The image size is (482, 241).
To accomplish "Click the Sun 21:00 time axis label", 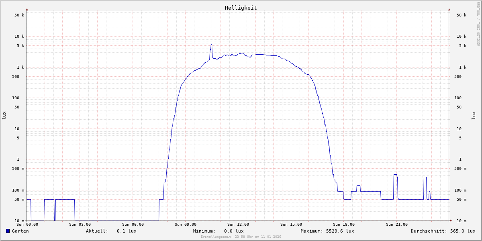I will click(396, 225).
